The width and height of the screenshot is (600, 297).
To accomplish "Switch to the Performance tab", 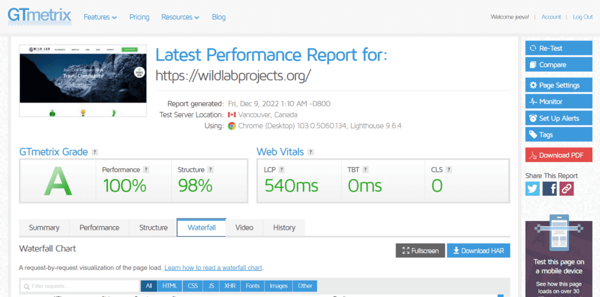I will pos(100,228).
